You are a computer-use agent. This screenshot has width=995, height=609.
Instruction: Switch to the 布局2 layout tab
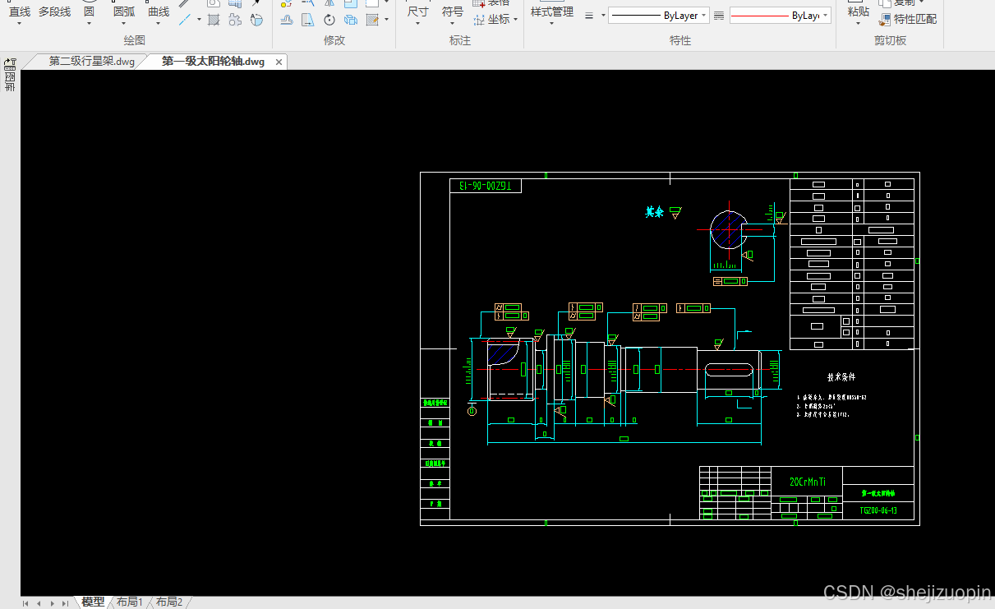[x=169, y=602]
